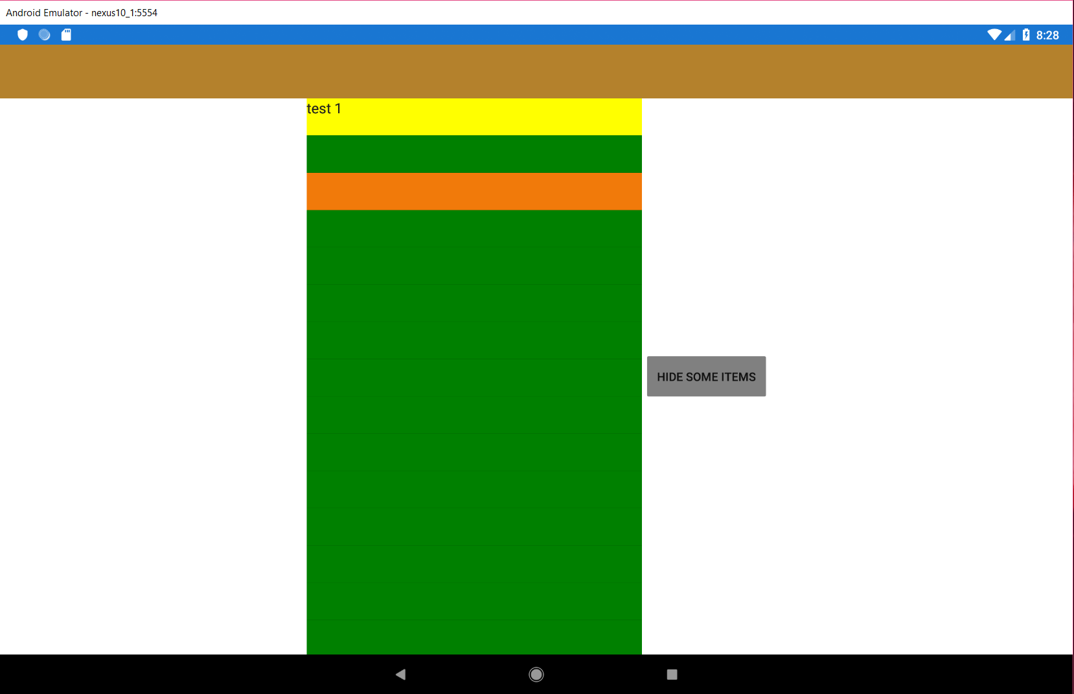Viewport: 1074px width, 694px height.
Task: Click the spinning sync icon in status bar
Action: click(x=44, y=34)
